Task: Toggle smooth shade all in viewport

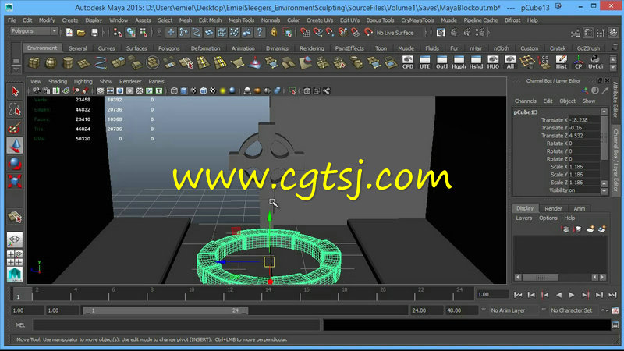Action: (184, 91)
